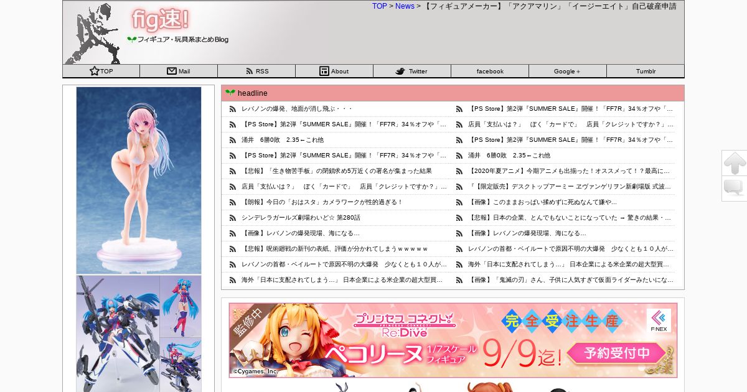Screen dimensions: 747x392
Task: Click the star icon for TOP
Action: pos(95,71)
